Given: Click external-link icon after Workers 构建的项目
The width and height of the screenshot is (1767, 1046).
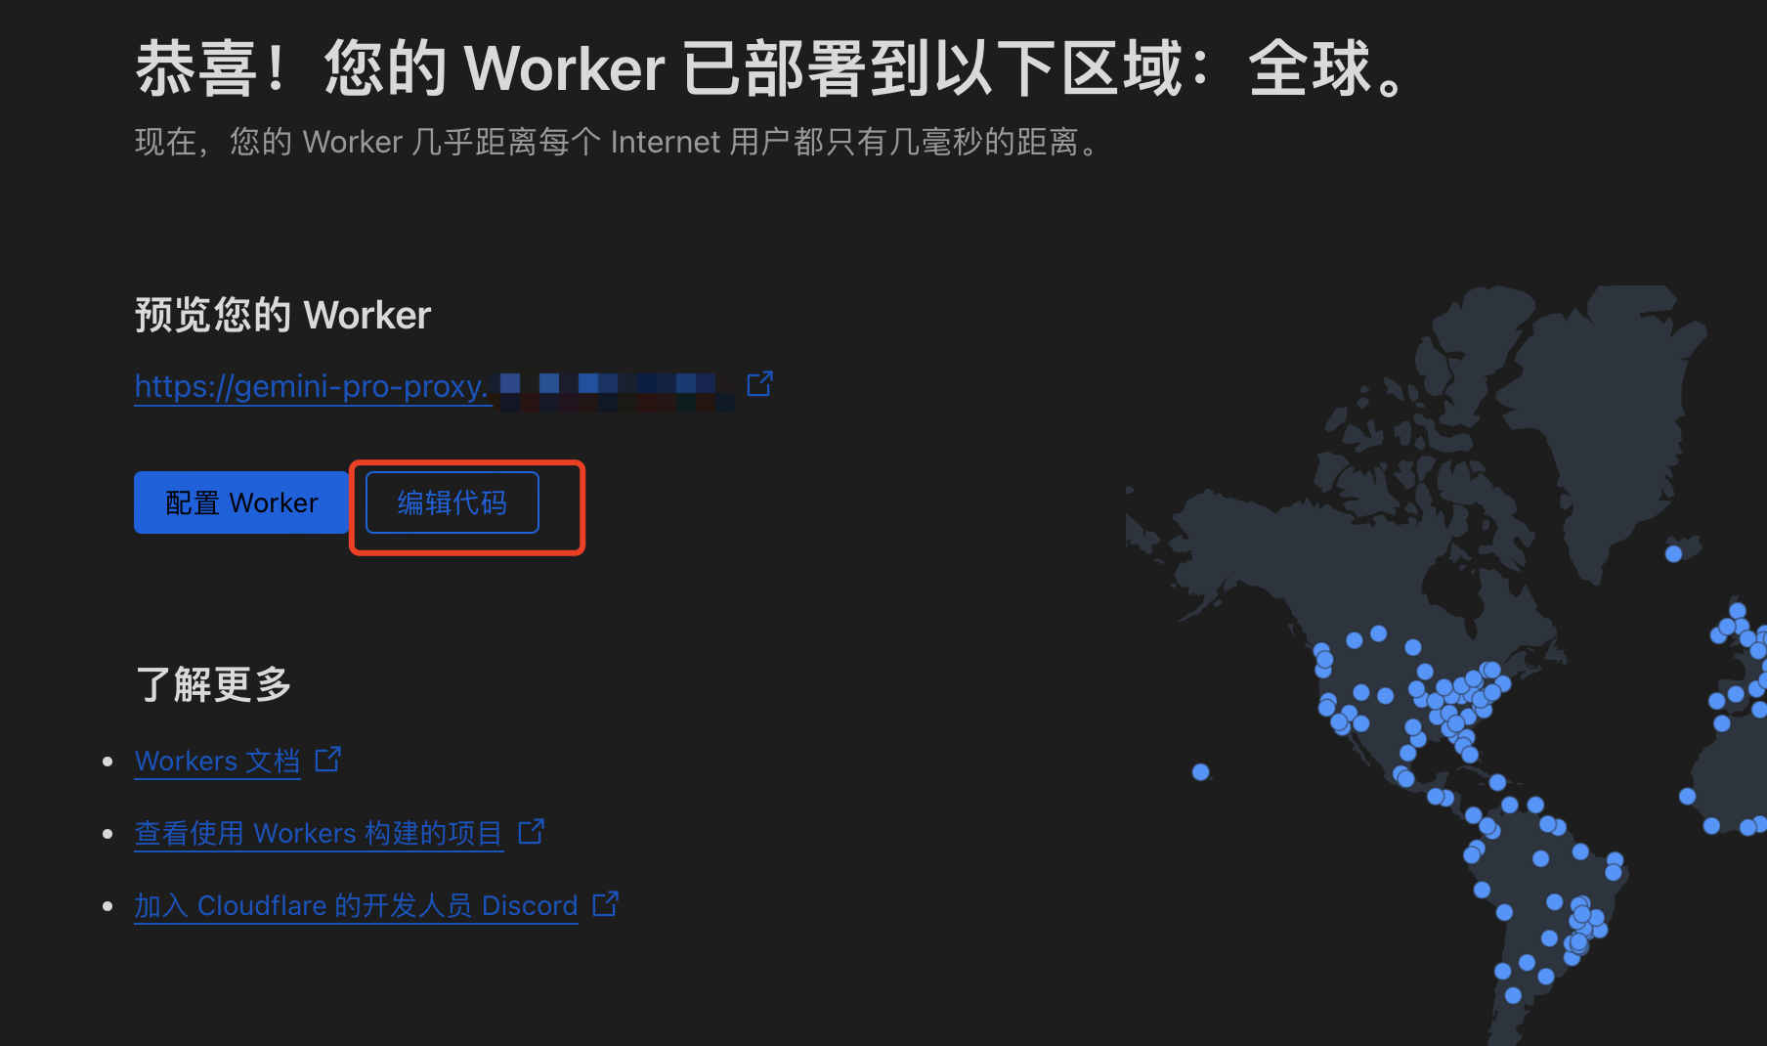Looking at the screenshot, I should (x=532, y=832).
